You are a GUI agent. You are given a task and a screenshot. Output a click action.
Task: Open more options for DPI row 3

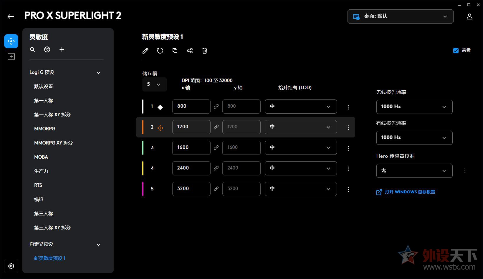click(x=348, y=148)
